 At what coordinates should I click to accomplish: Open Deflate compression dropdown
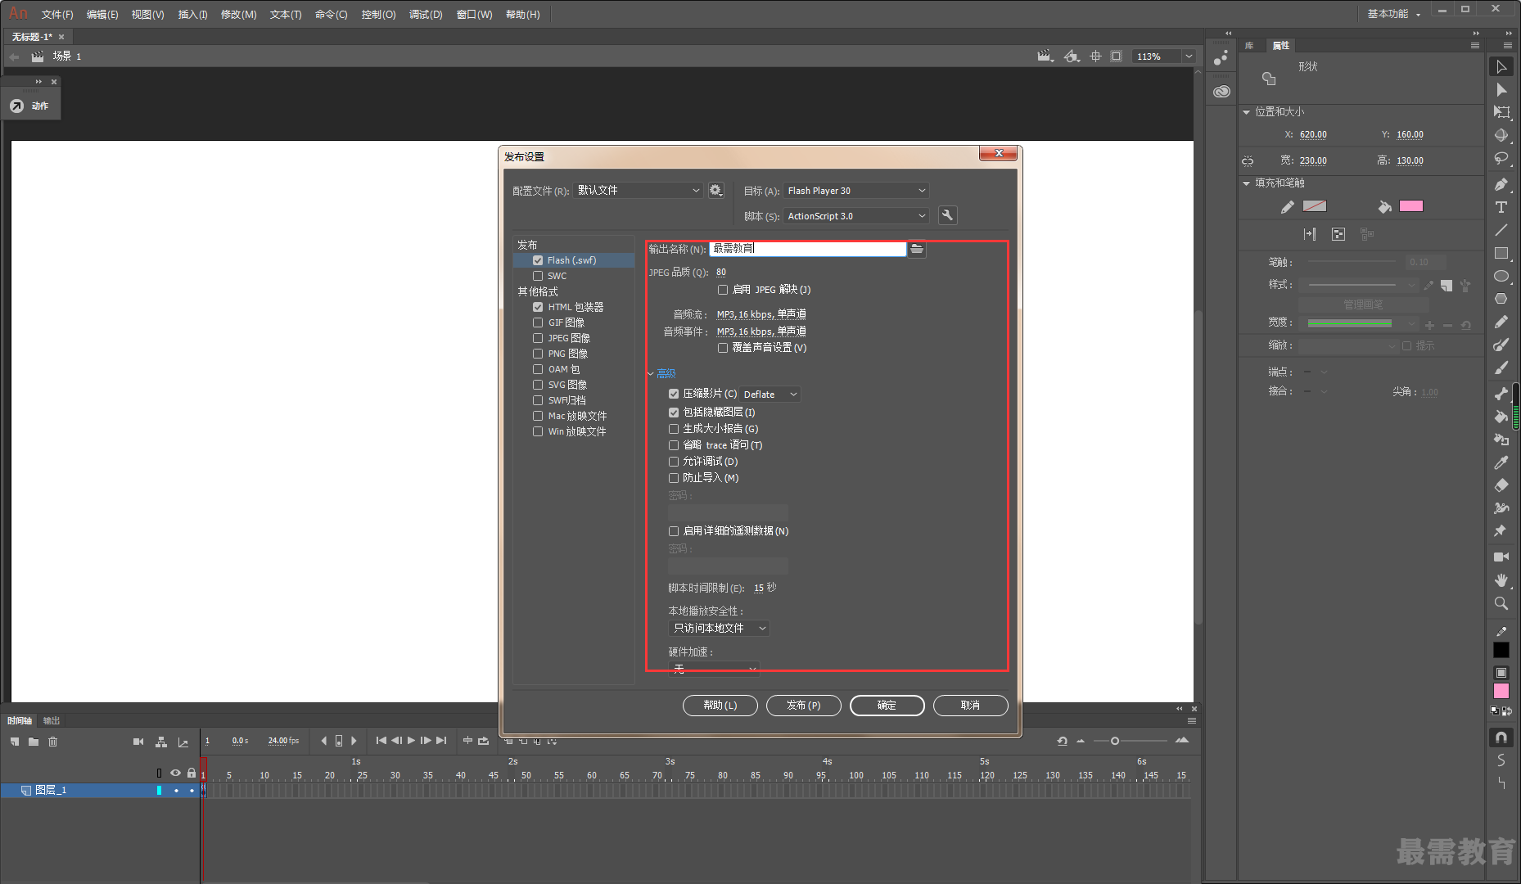coord(770,395)
